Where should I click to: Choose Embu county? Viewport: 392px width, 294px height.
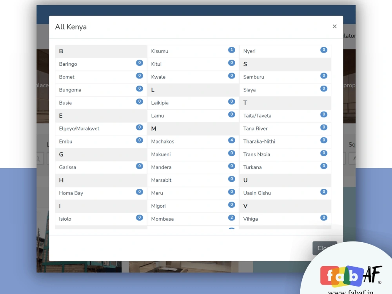coord(101,142)
